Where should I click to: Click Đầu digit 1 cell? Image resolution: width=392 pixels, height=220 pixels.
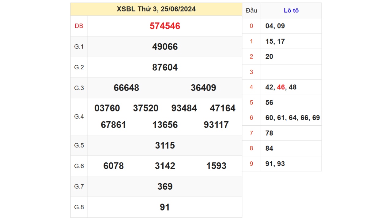point(251,41)
